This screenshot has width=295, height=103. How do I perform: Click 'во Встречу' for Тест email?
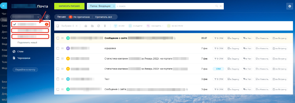click(x=279, y=79)
